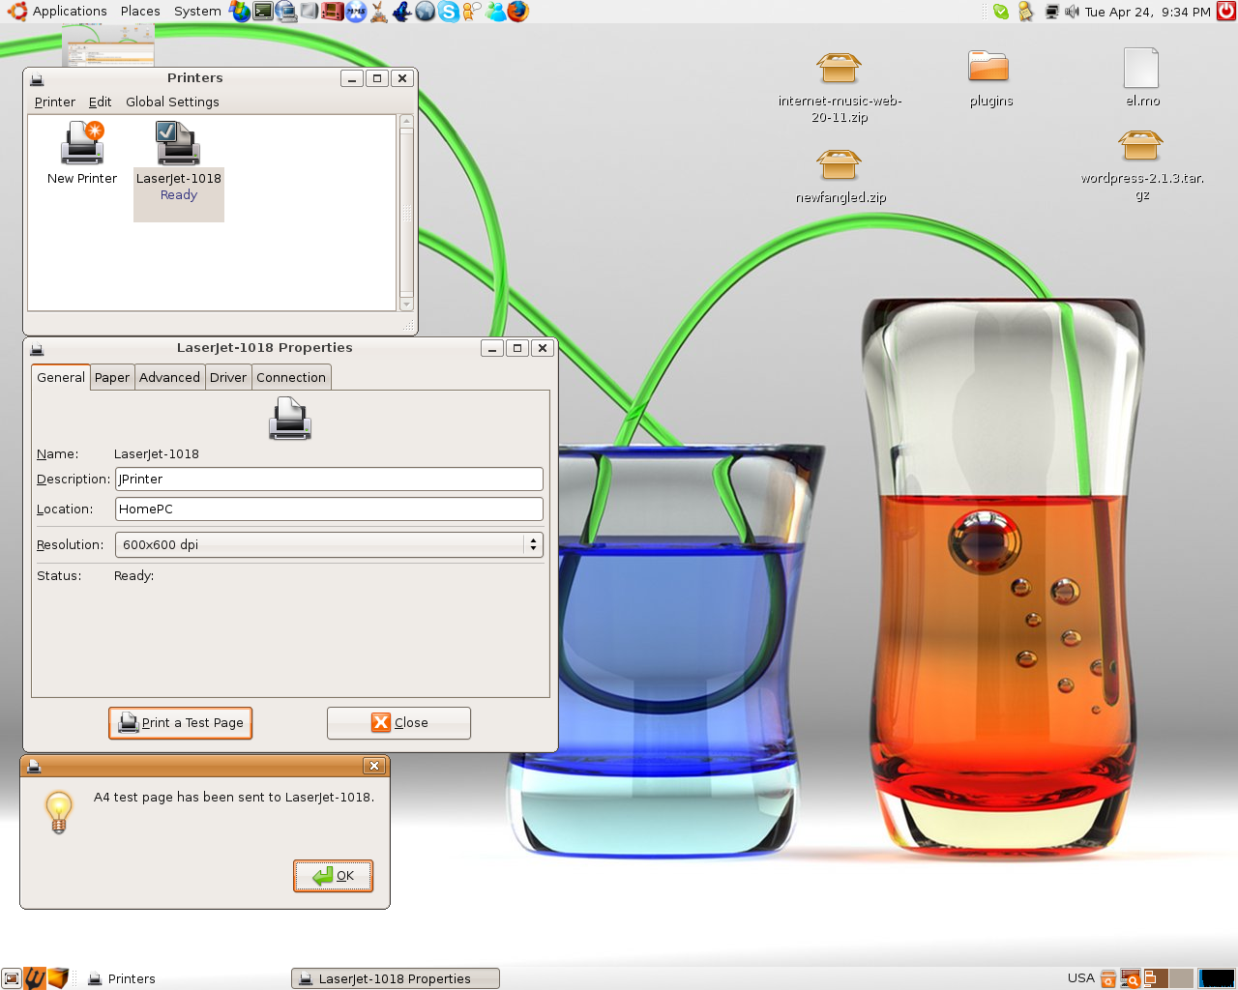Select the newfangled.zip archive on desktop
The height and width of the screenshot is (990, 1238).
[839, 166]
